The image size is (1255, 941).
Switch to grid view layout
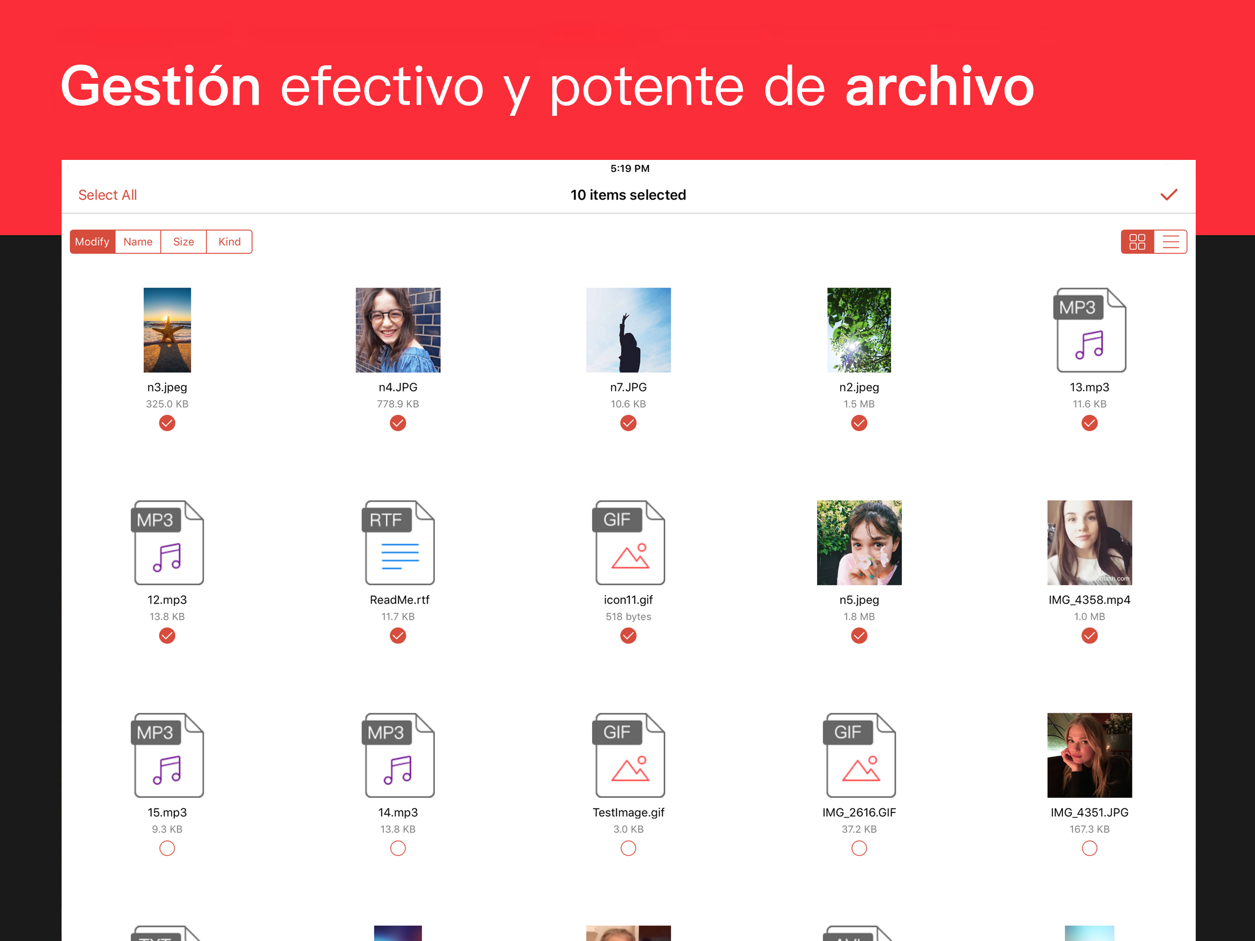click(x=1137, y=242)
